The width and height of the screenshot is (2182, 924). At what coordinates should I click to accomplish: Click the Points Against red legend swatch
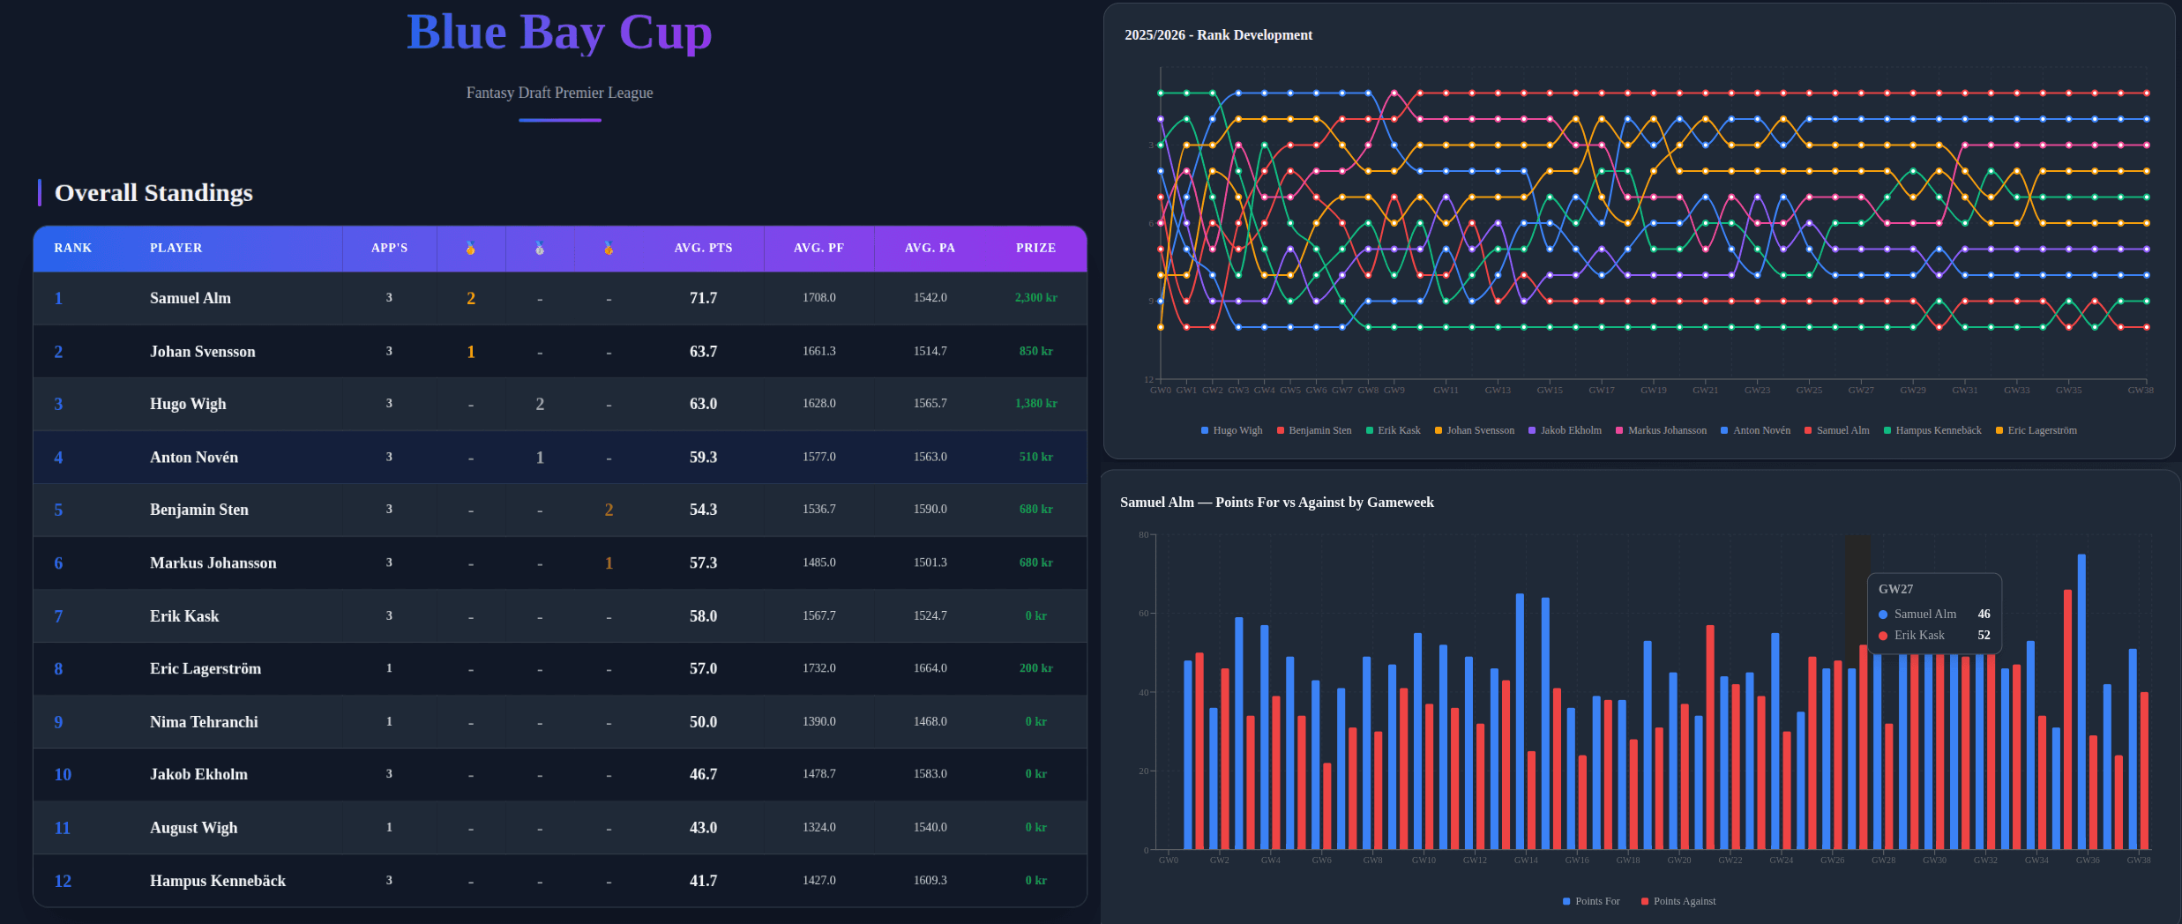pos(1645,901)
